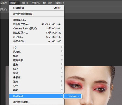Select 自适应广角(A)... filter
122x105 pixels.
37,24
